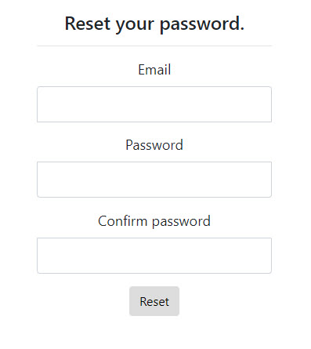Focus the Email input field
This screenshot has width=311, height=349.
click(x=154, y=104)
